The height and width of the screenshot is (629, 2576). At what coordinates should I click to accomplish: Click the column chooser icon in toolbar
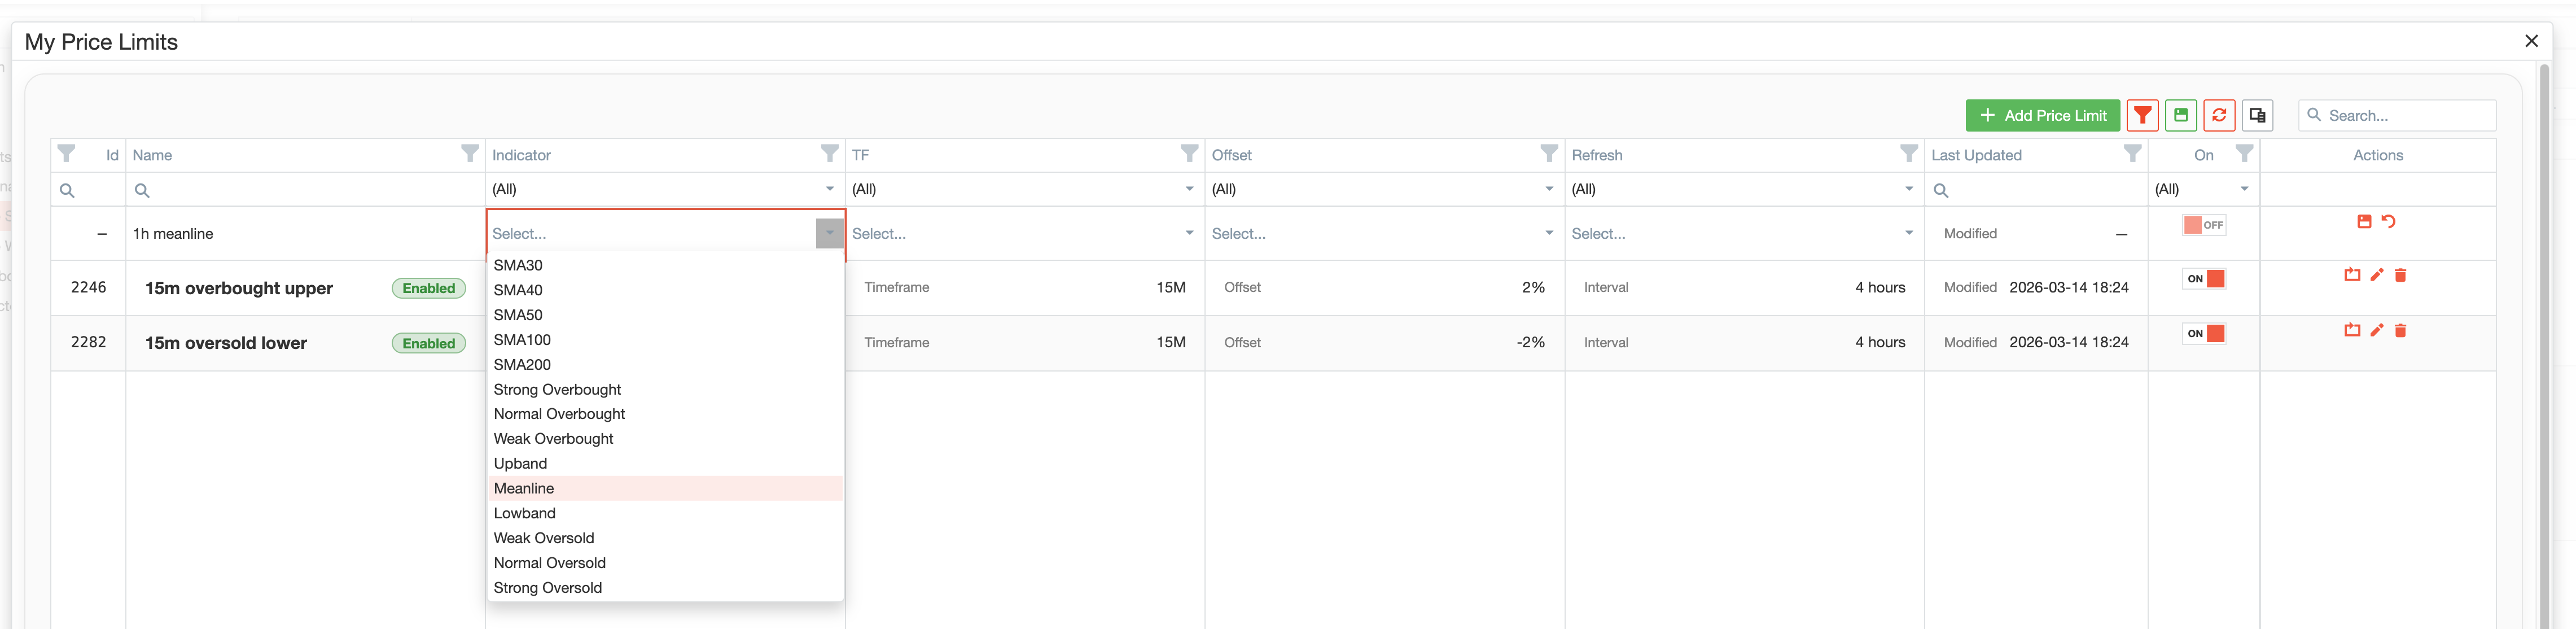(2257, 115)
